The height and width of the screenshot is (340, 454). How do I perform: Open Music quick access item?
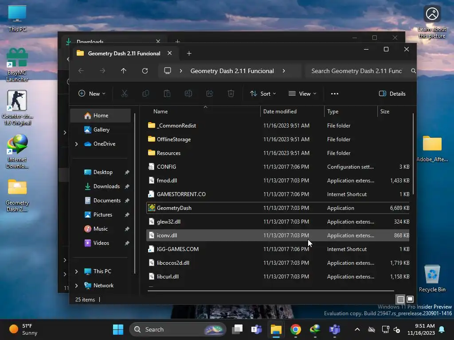click(101, 229)
